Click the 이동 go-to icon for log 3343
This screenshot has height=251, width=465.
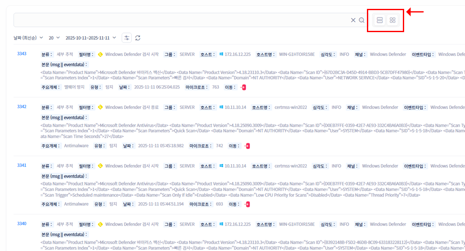(243, 87)
